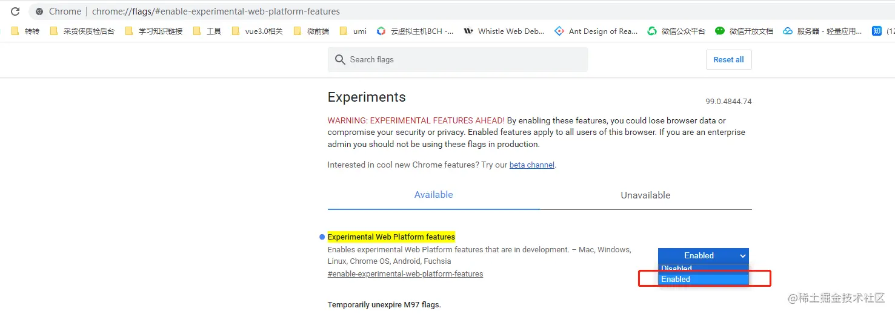Open the Ant Design of React bookmark
Image resolution: width=895 pixels, height=314 pixels.
[x=596, y=31]
